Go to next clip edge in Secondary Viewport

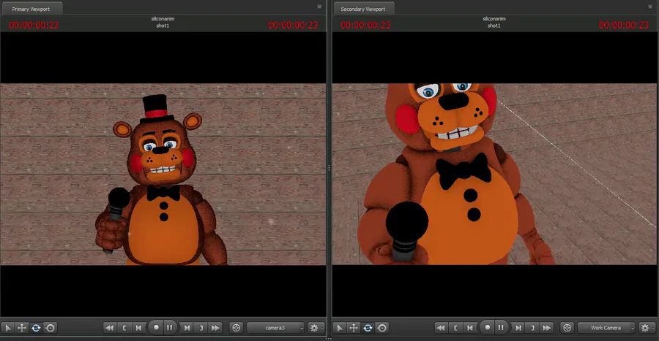tap(532, 328)
